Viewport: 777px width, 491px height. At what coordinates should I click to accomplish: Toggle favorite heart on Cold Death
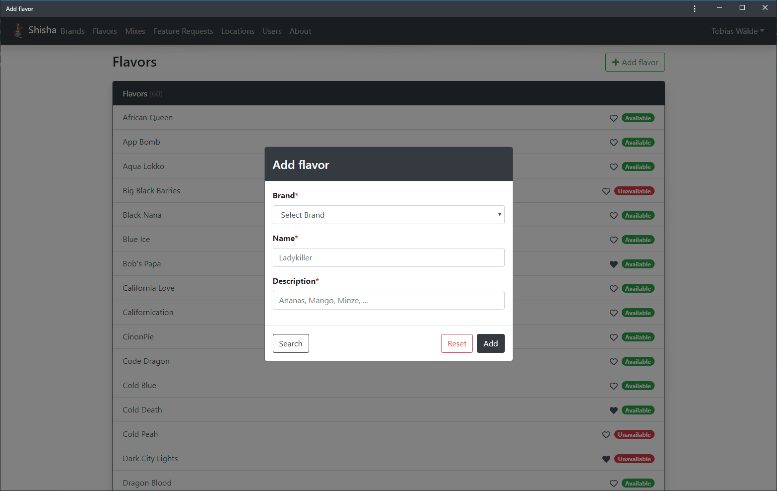click(614, 410)
